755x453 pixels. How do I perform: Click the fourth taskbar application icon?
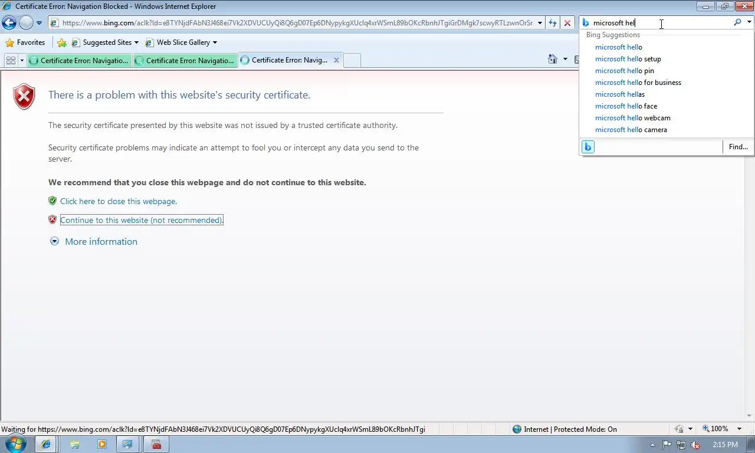tap(128, 445)
